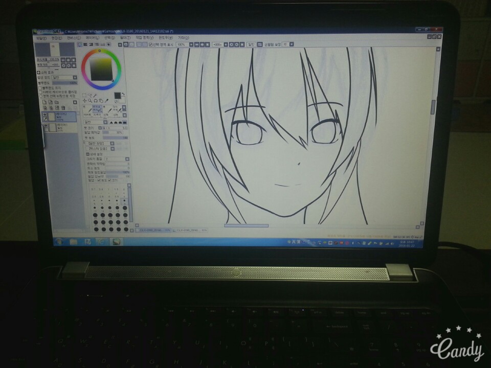Zoom in navigator plus button
This screenshot has width=491, height=368.
tap(68, 60)
